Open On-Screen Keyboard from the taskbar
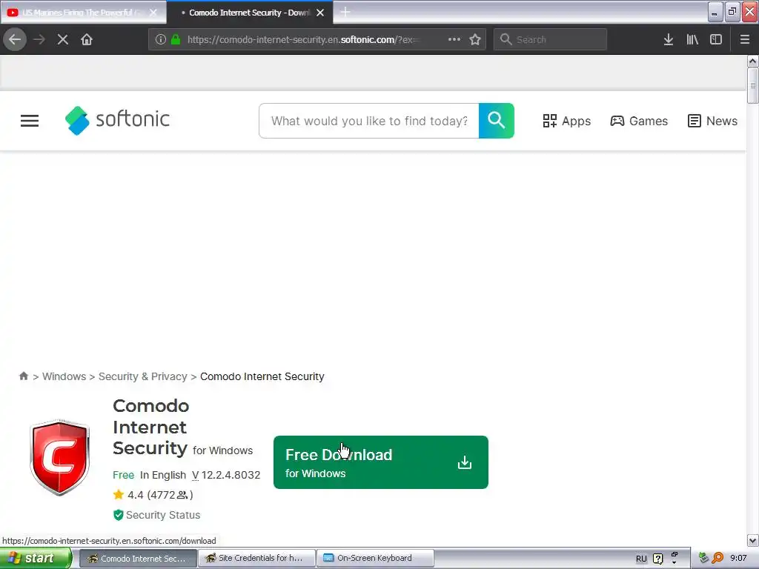This screenshot has height=569, width=759. coord(375,559)
